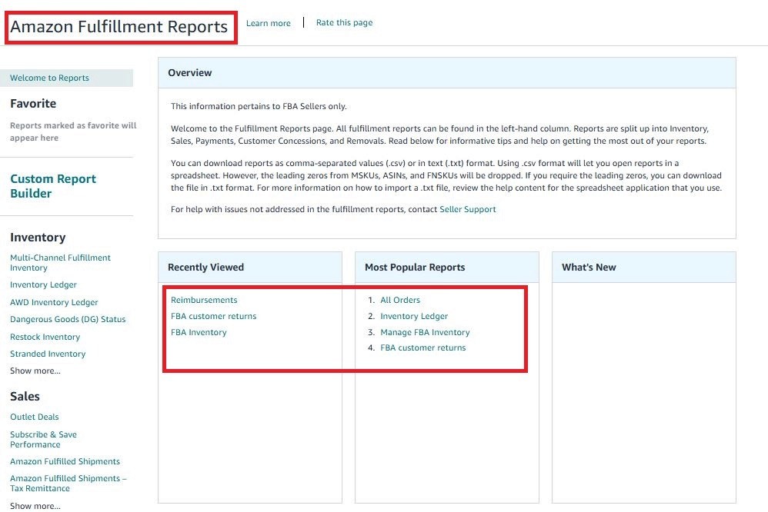Contact Seller Support
Viewport: 768px width, 512px height.
point(468,208)
